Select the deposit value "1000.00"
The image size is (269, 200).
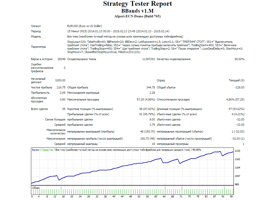[60, 80]
